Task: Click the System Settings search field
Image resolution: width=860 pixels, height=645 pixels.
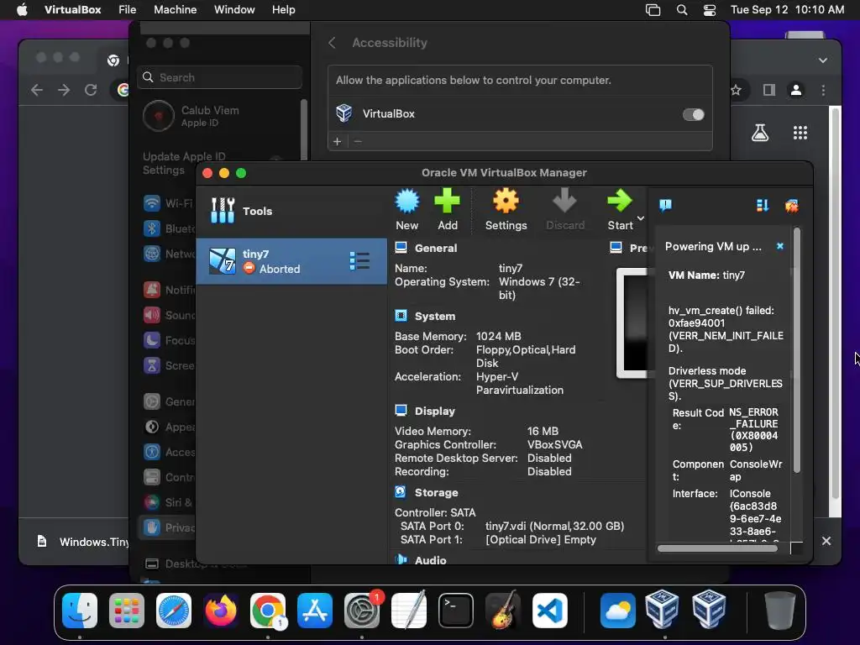Action: coord(220,77)
